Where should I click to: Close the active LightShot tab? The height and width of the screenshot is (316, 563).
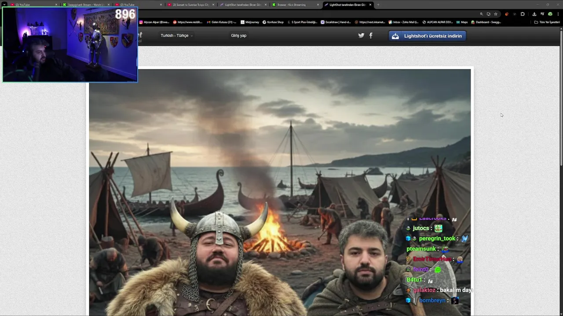[x=370, y=5]
